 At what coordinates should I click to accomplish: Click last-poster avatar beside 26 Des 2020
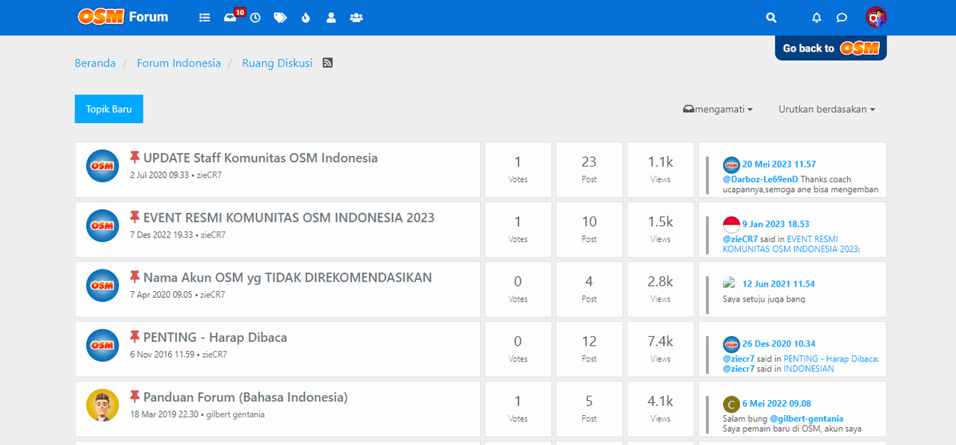click(731, 344)
